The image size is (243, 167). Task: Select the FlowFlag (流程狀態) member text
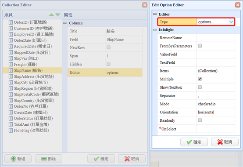31,131
